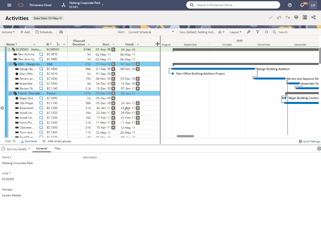The image size is (321, 228).
Task: Click the Schedule button
Action: 44,32
